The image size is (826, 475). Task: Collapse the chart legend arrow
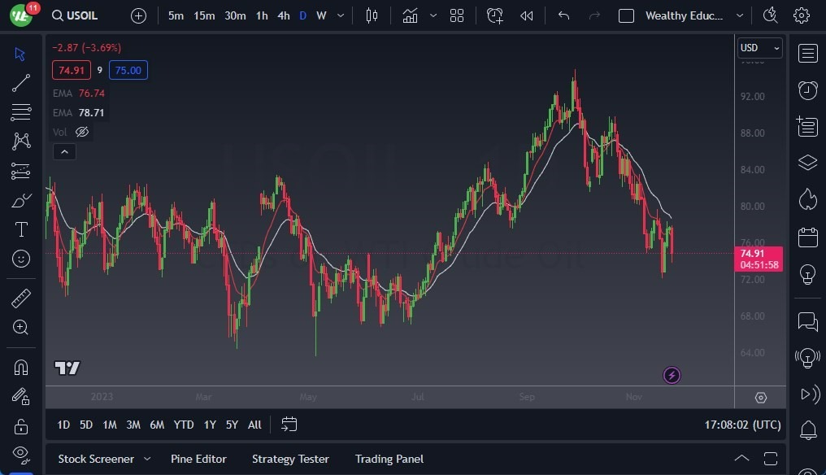(x=64, y=151)
